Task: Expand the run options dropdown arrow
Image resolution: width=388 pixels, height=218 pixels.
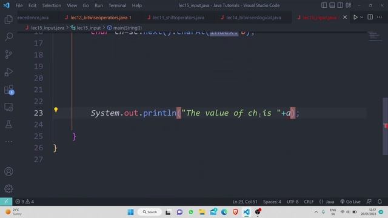Action: 361,18
